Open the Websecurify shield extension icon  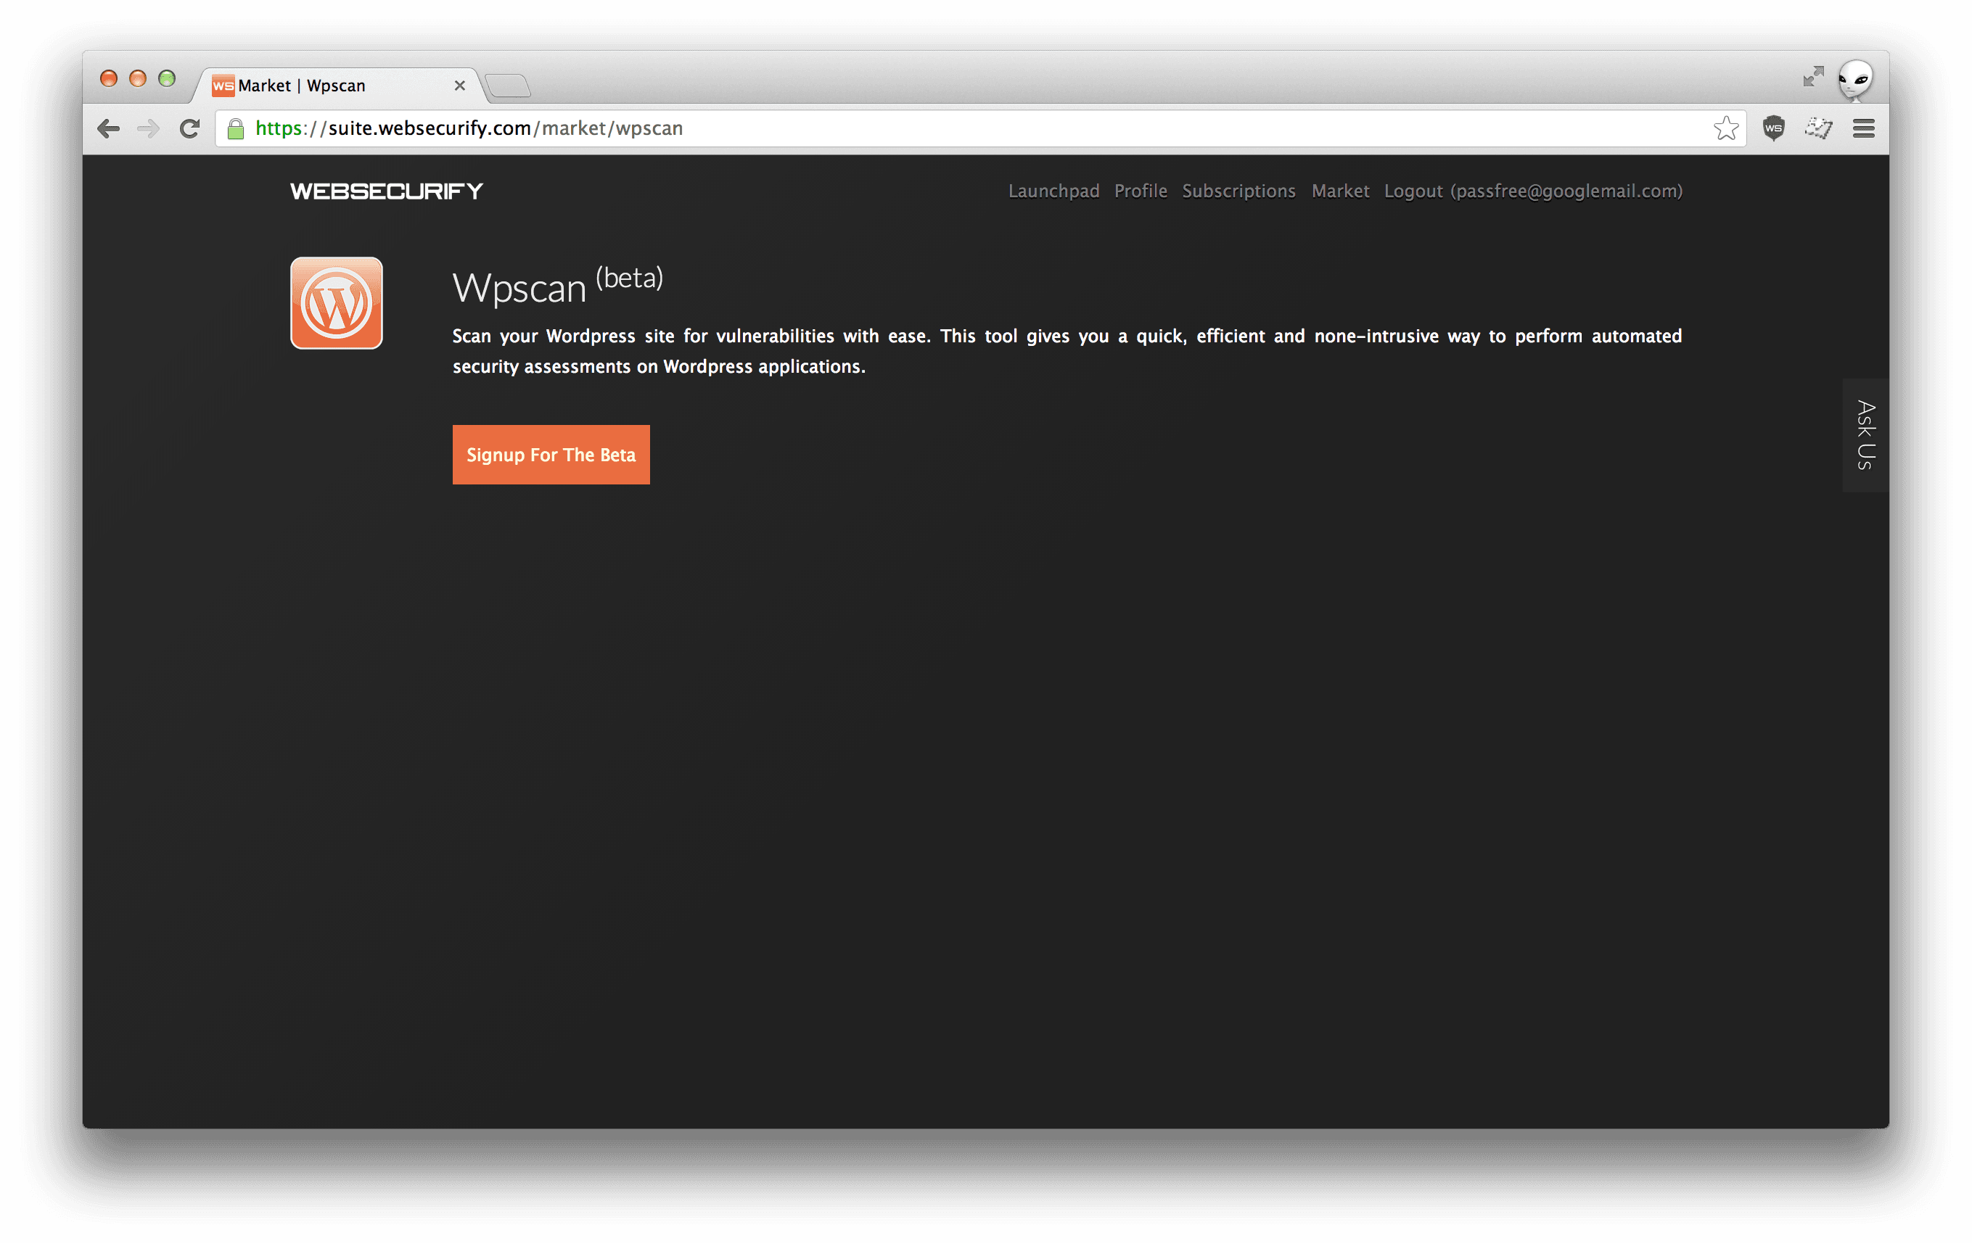pyautogui.click(x=1774, y=128)
